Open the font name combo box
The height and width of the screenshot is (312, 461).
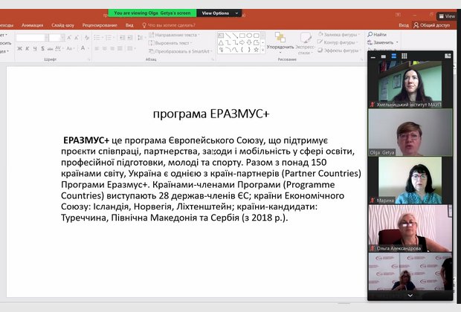(x=31, y=37)
